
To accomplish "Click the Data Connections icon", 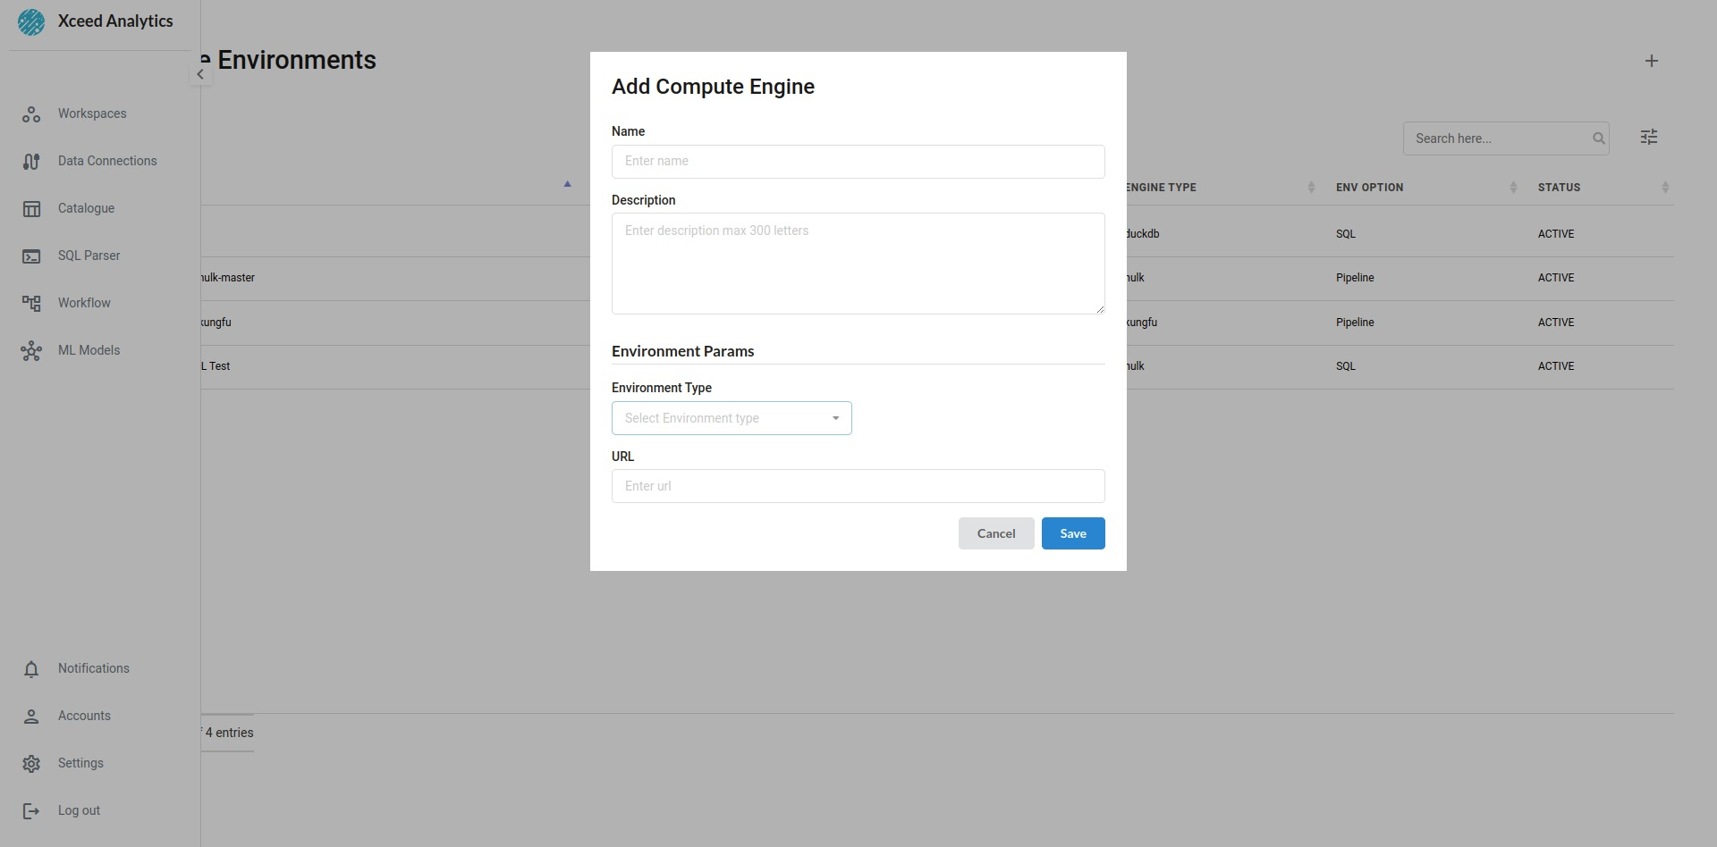I will coord(31,162).
